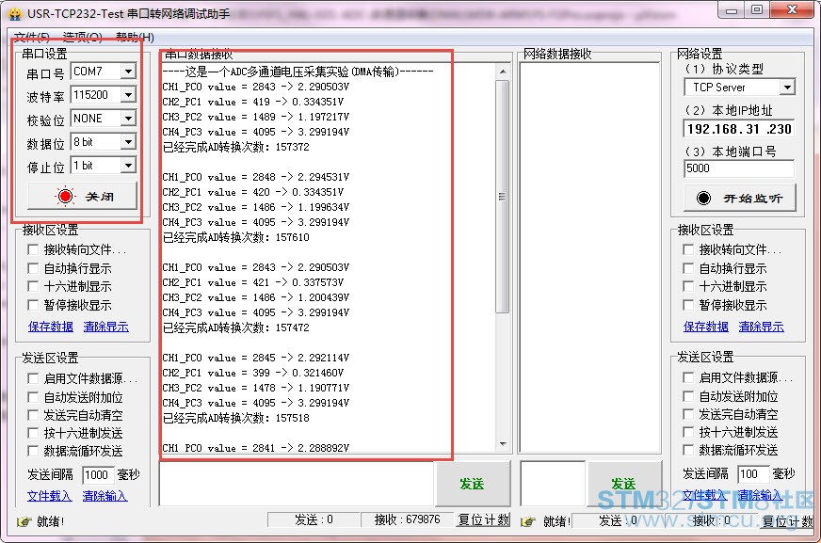Enable network 接收转向文件 checkbox

tap(688, 249)
